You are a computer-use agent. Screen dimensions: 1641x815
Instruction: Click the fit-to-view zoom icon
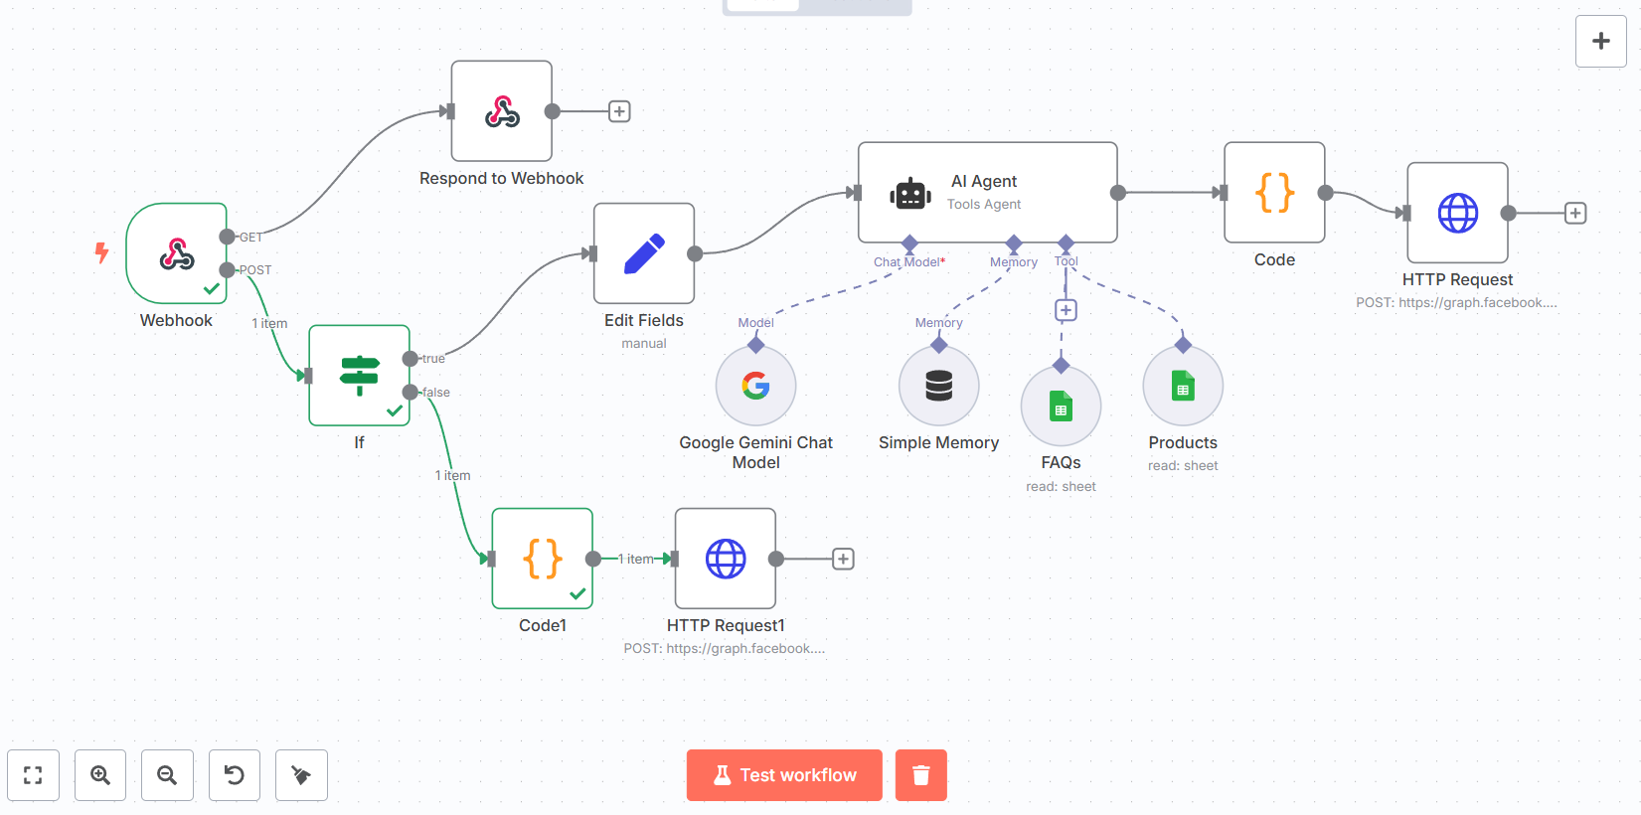[33, 775]
